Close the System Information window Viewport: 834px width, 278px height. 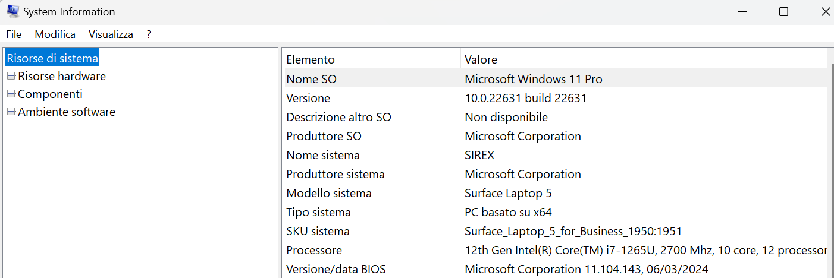coord(826,11)
